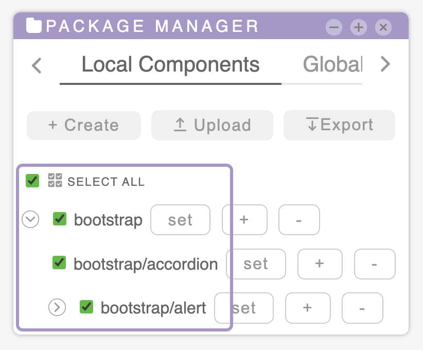
Task: Uncheck the bootstrap/alert checkbox
Action: 86,307
